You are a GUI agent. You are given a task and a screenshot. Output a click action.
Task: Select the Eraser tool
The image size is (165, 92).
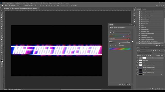pos(2,35)
